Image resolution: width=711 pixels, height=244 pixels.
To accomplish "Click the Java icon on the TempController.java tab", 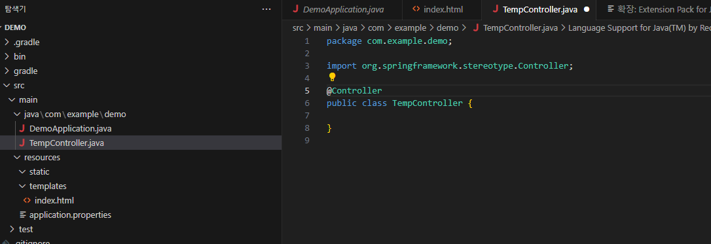I will (x=496, y=9).
